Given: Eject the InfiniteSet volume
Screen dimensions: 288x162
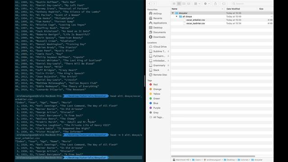Looking at the screenshot, I should pos(168,61).
